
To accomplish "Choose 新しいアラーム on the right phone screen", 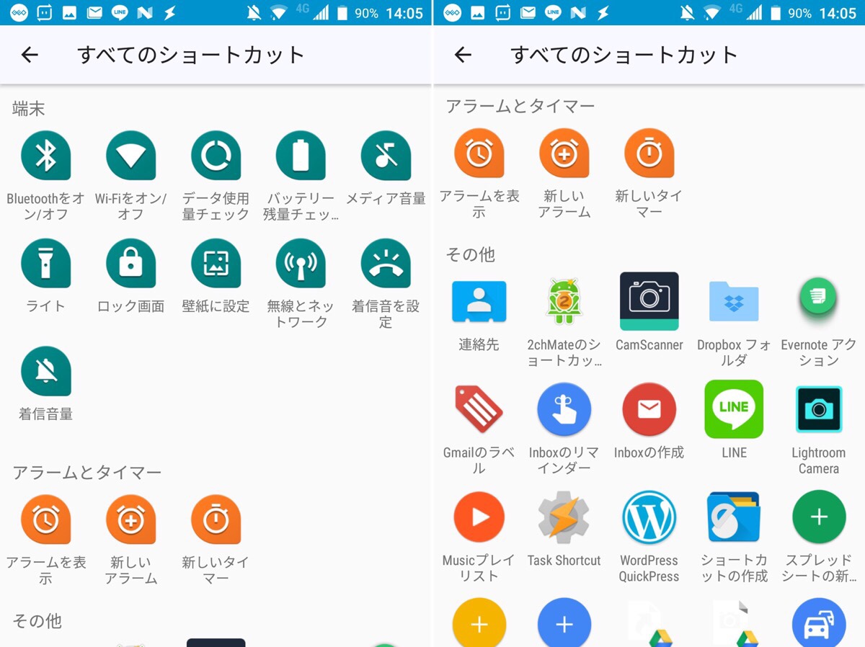I will point(564,153).
